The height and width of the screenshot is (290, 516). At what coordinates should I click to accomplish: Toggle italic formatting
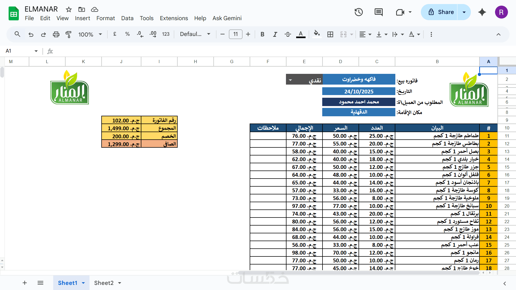tap(275, 34)
